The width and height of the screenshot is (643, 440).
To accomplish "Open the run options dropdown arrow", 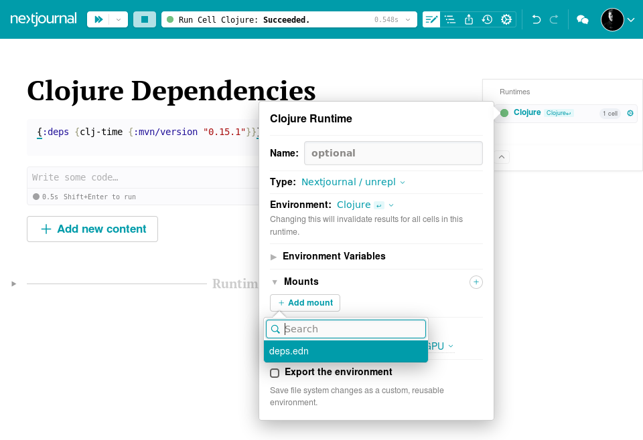I will (119, 19).
